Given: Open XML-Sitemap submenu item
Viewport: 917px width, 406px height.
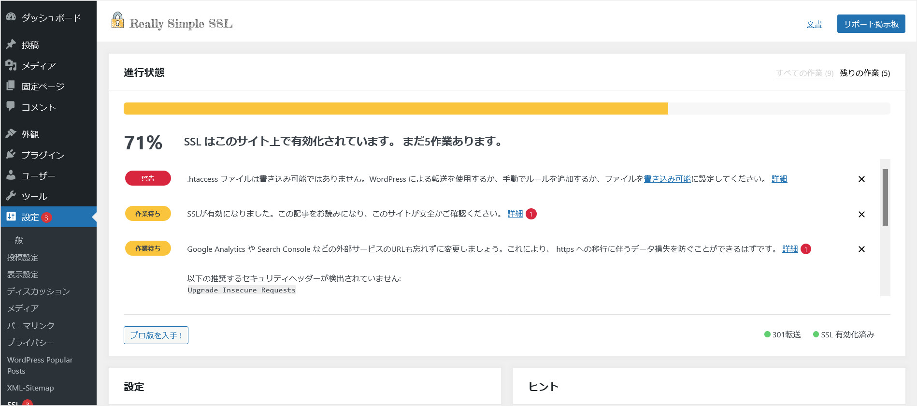Looking at the screenshot, I should point(30,388).
